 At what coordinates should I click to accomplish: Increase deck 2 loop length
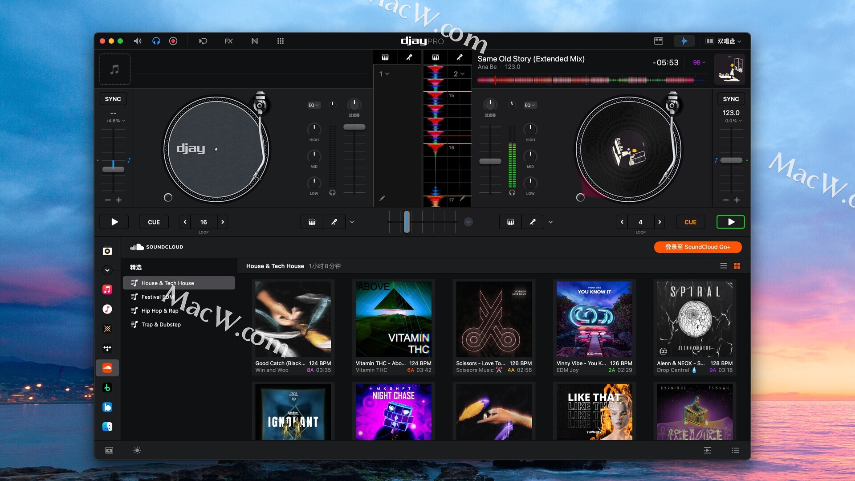(660, 222)
